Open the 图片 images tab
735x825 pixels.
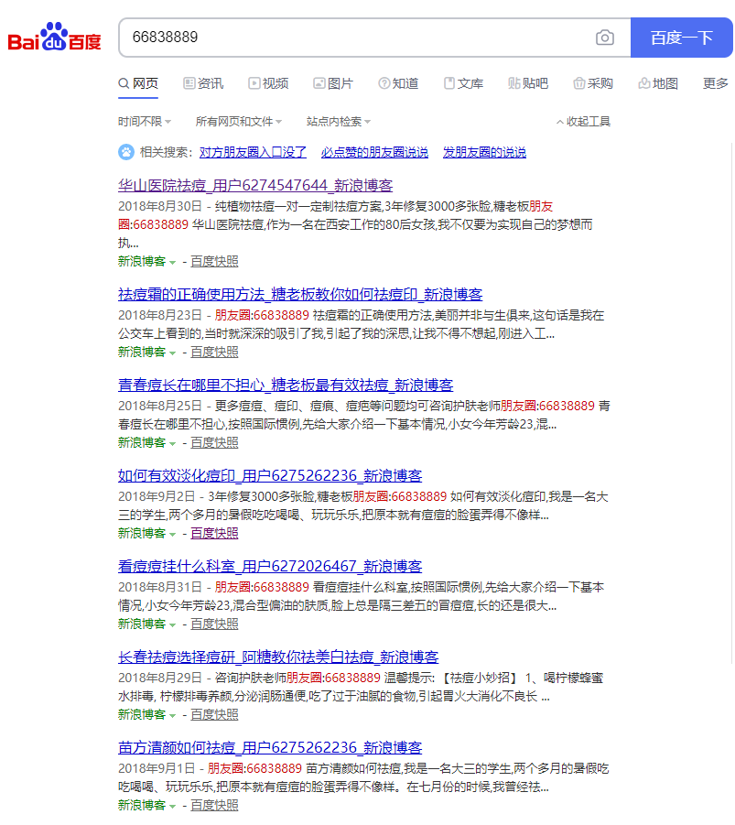(x=332, y=83)
